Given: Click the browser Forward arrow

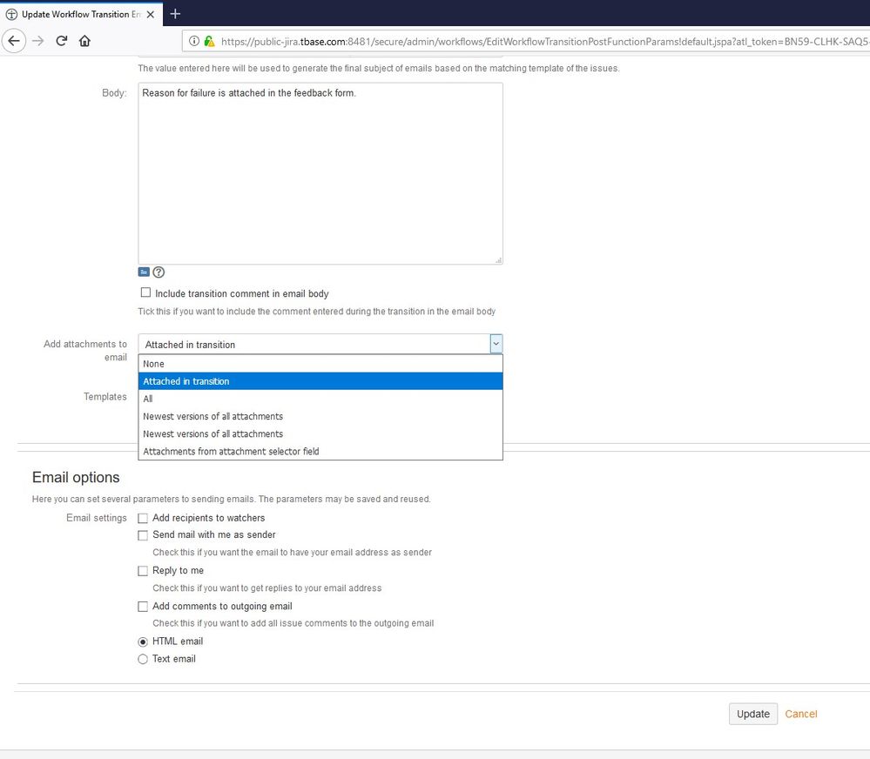Looking at the screenshot, I should point(37,41).
